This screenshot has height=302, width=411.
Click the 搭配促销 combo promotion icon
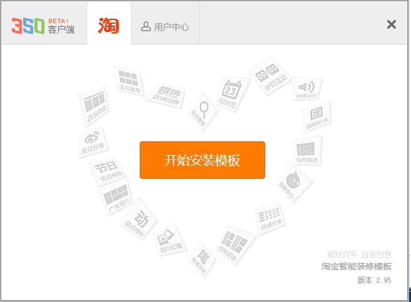236,245
